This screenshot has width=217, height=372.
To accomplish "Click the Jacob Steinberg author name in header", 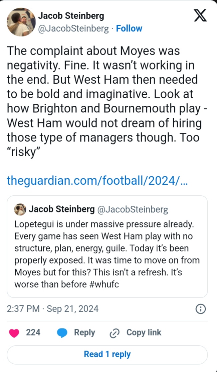I will click(x=71, y=16).
